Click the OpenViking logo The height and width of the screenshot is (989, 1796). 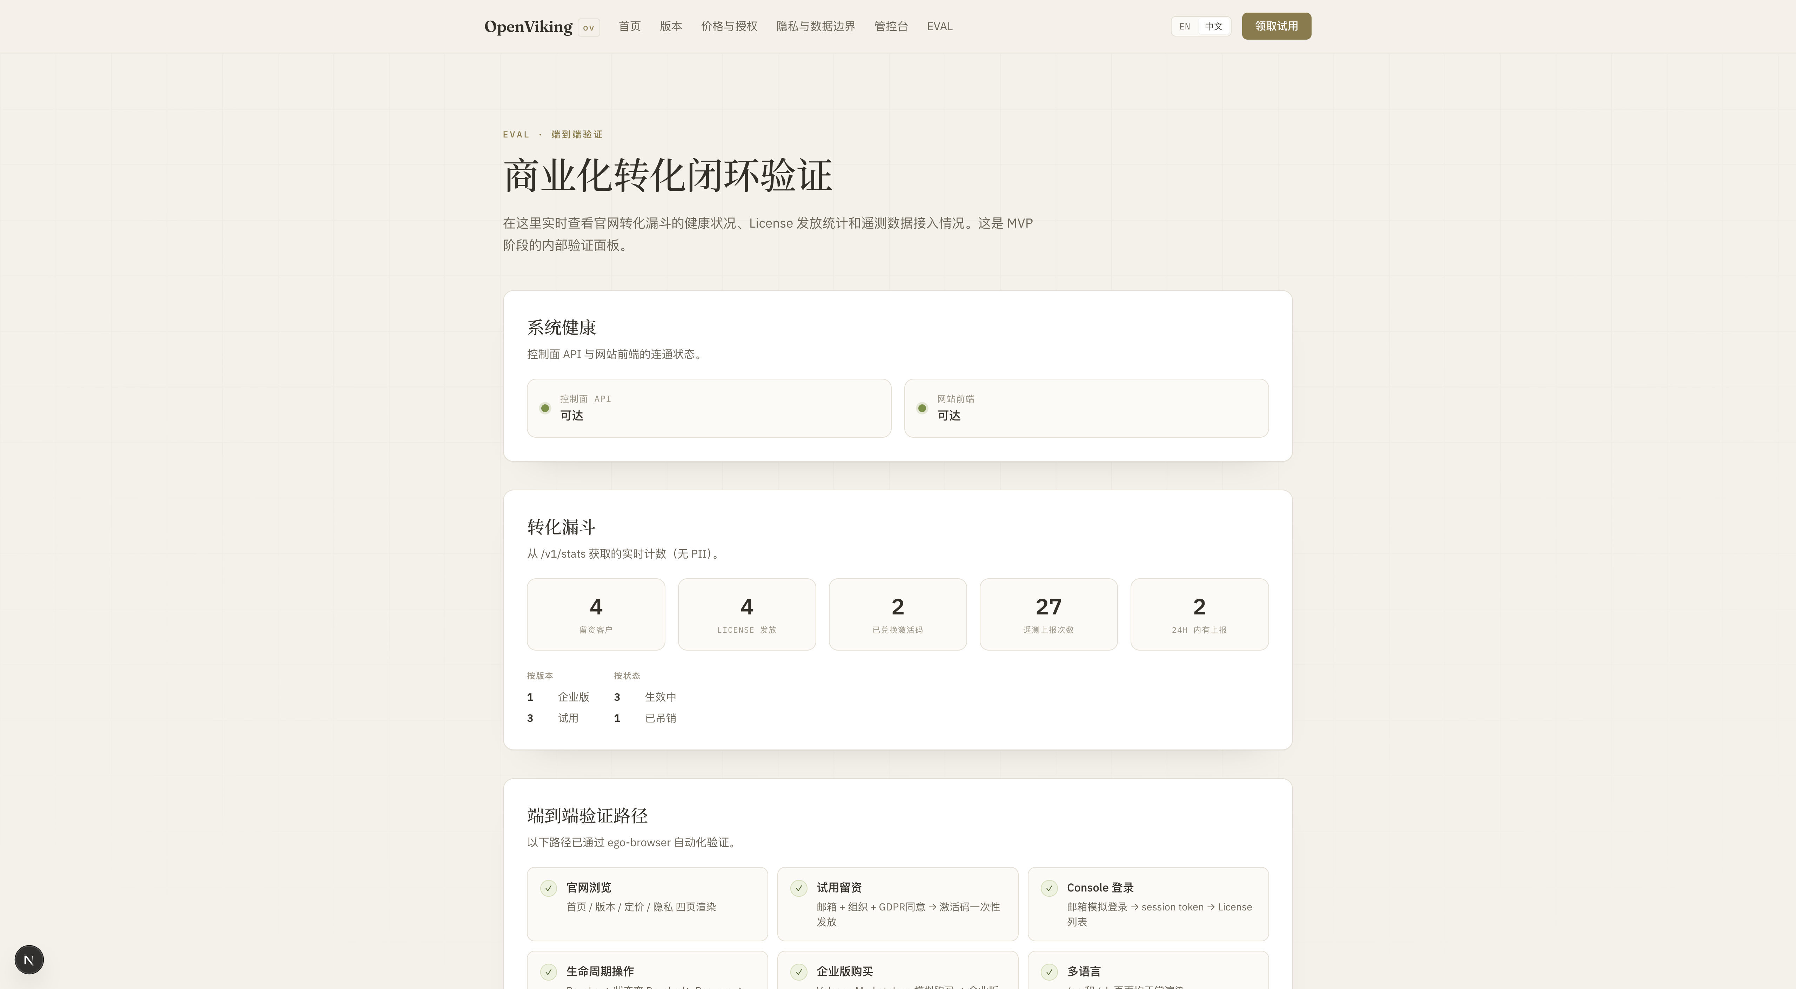(x=529, y=27)
